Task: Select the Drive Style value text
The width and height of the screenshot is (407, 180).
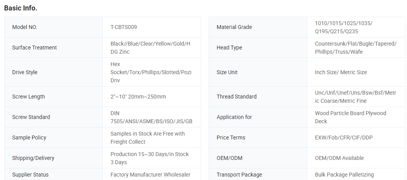Action: point(151,72)
